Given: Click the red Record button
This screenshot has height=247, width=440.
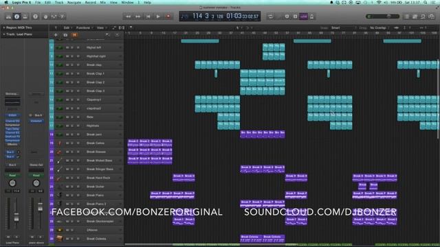Looking at the screenshot, I should click(x=168, y=16).
